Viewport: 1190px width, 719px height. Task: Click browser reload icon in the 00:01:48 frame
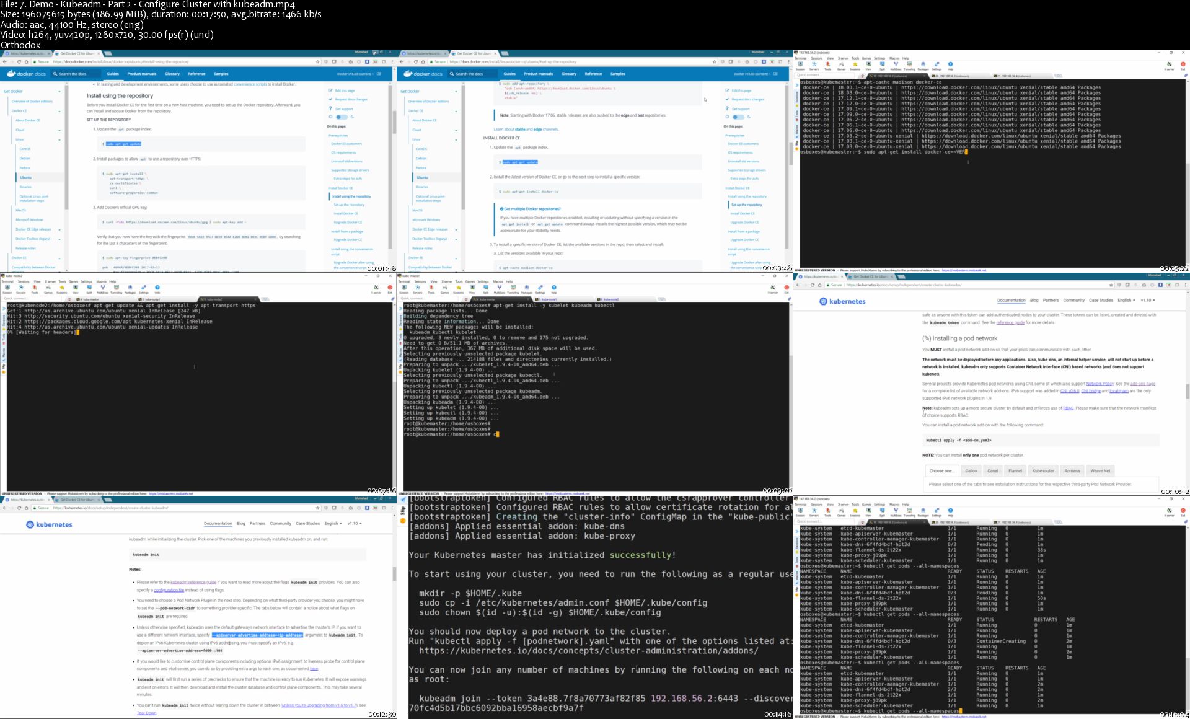coord(19,61)
